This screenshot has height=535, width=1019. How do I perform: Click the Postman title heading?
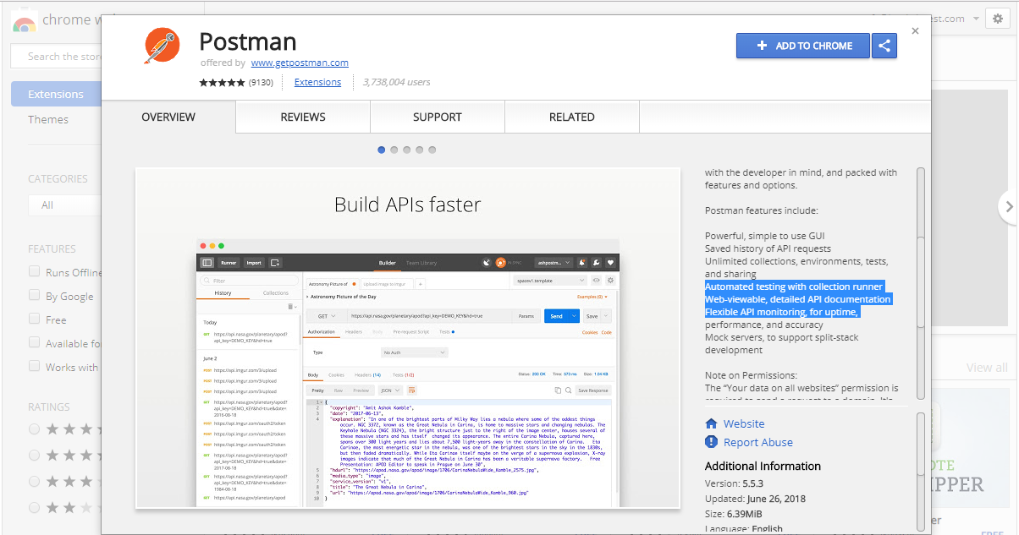(248, 41)
